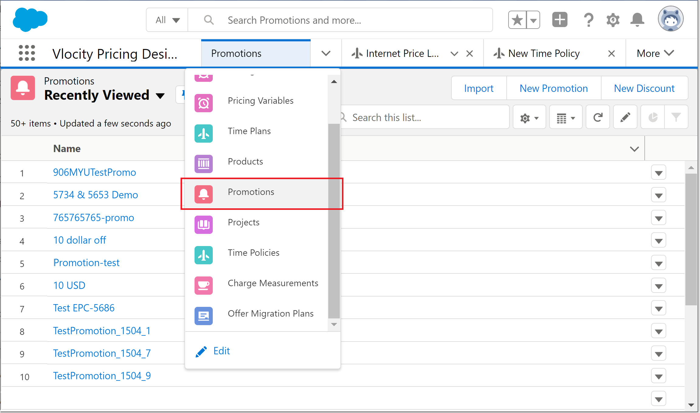The width and height of the screenshot is (700, 413).
Task: Open the display as table menu
Action: (566, 117)
